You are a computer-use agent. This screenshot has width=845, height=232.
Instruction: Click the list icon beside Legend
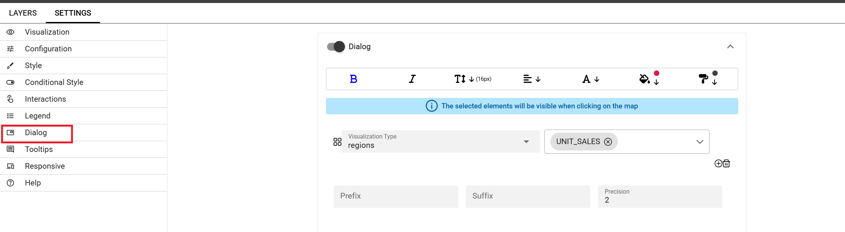coord(10,116)
